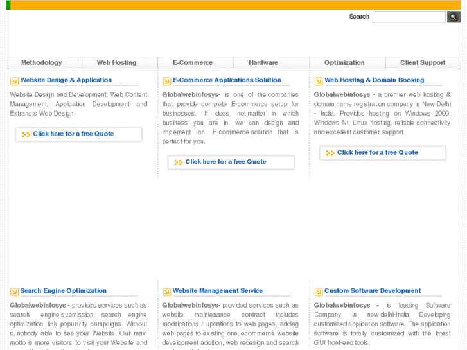Open the Optimization navigation item

point(344,63)
